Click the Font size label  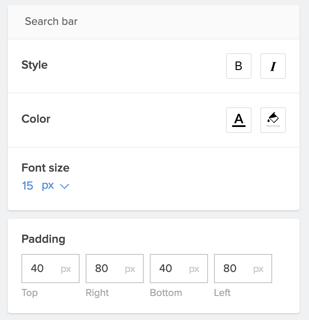coord(45,167)
